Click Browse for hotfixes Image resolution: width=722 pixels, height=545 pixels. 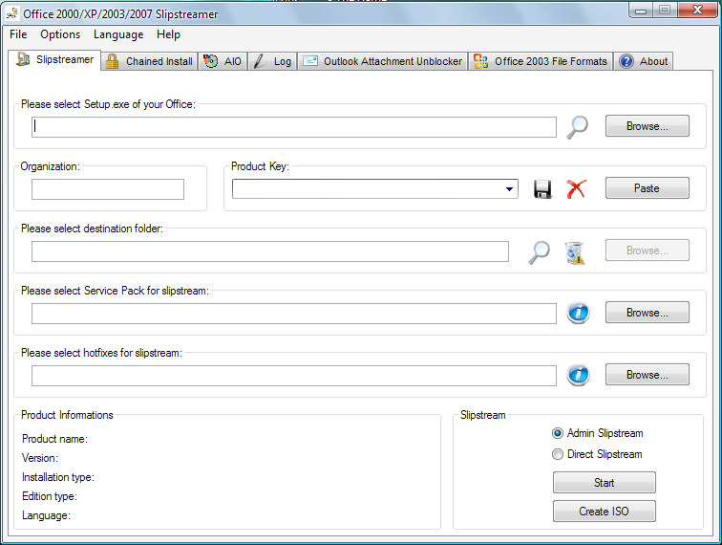point(647,375)
